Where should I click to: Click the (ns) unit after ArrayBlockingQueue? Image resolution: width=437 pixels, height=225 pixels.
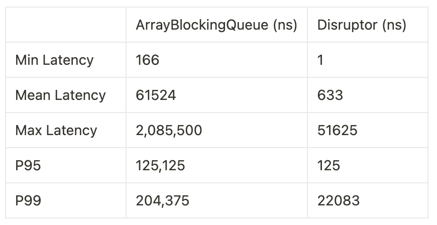(x=285, y=25)
